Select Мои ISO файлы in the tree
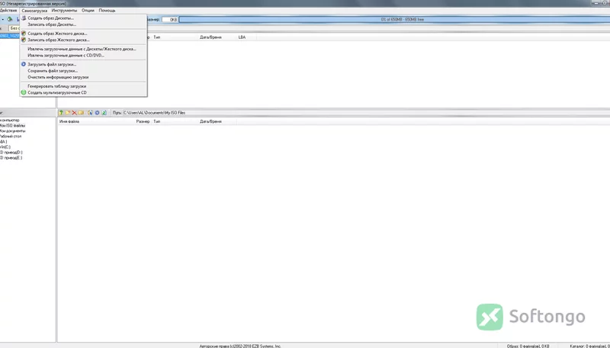 pyautogui.click(x=12, y=126)
